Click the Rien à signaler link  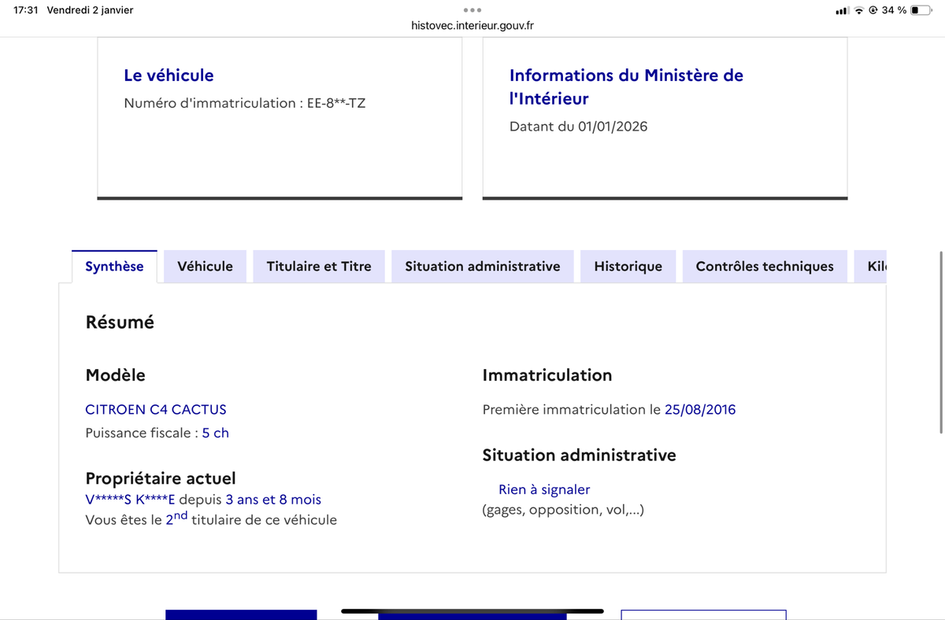click(x=543, y=489)
